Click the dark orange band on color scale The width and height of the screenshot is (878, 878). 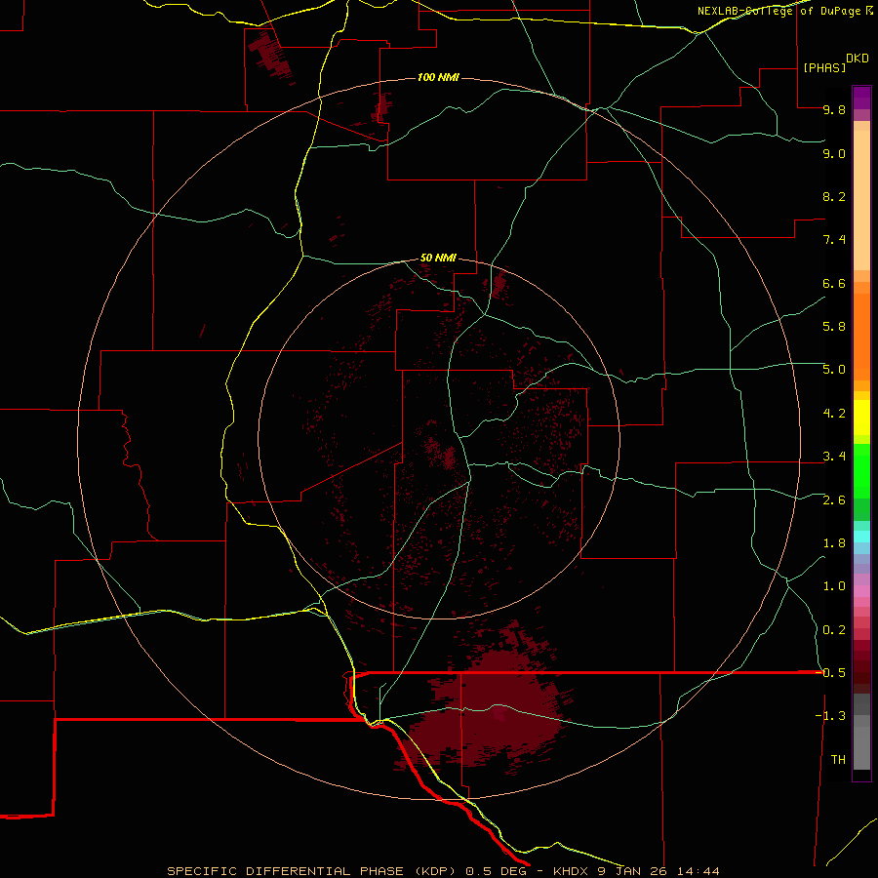pyautogui.click(x=861, y=338)
